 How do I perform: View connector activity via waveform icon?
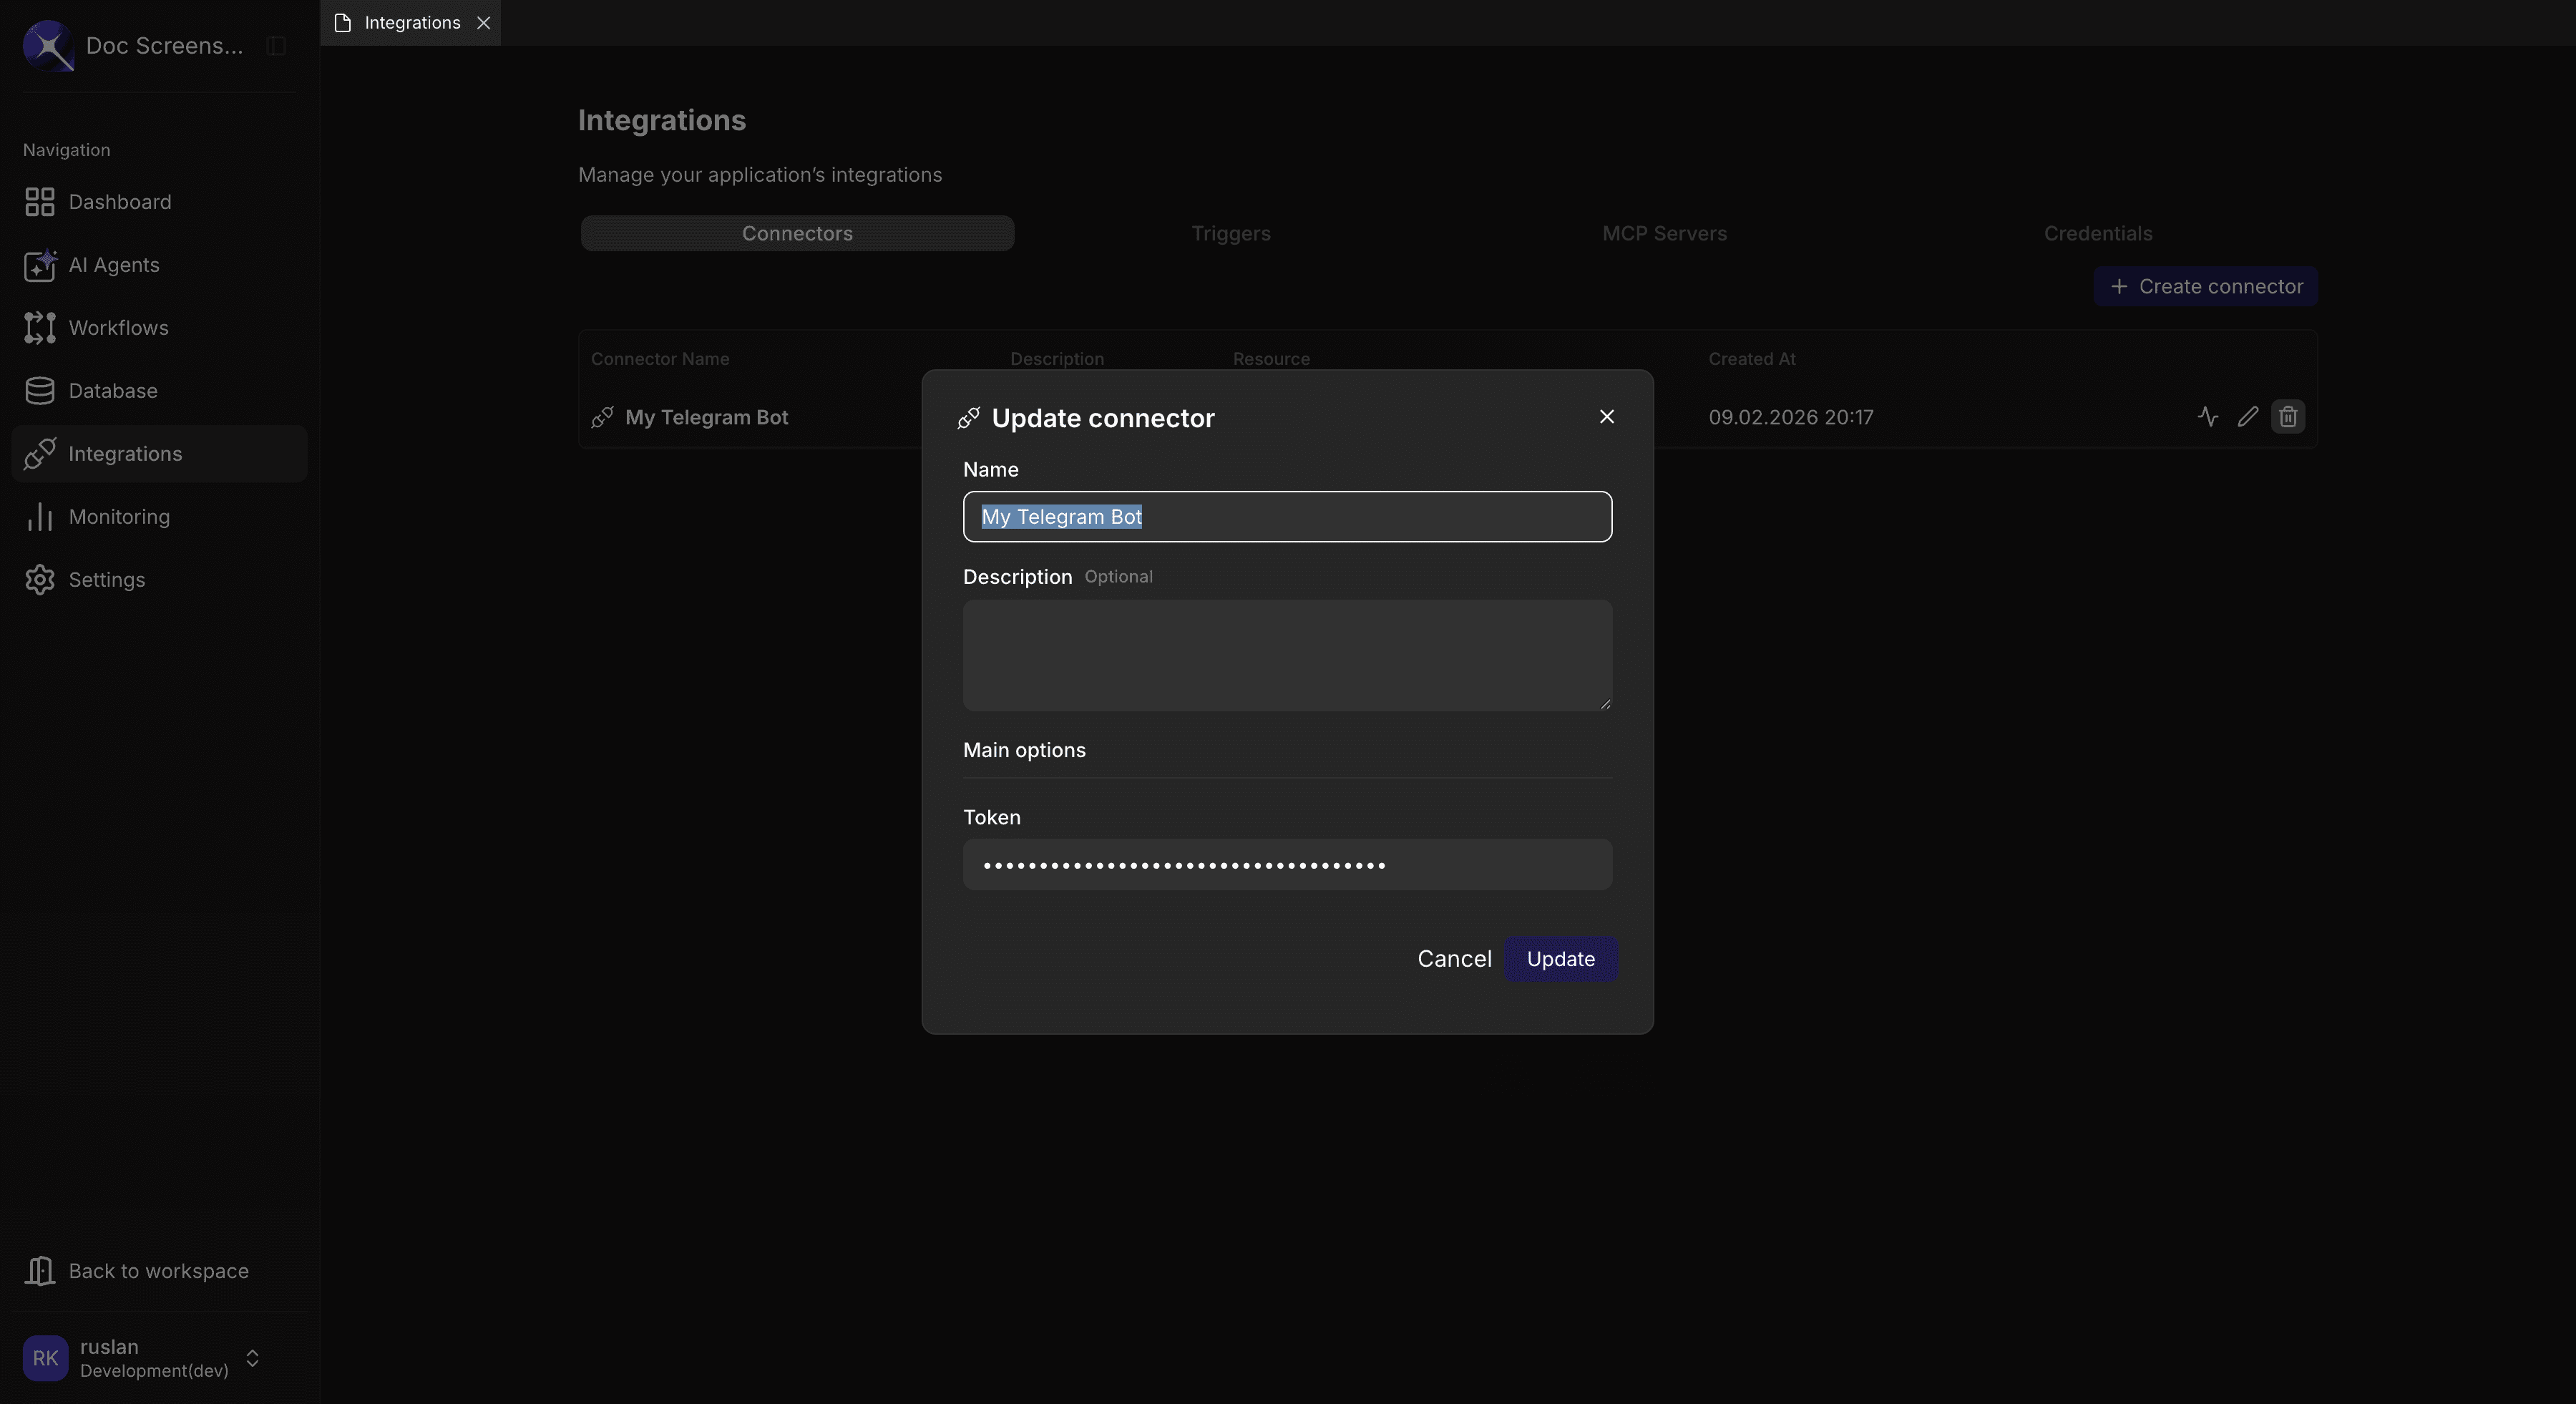[2208, 416]
